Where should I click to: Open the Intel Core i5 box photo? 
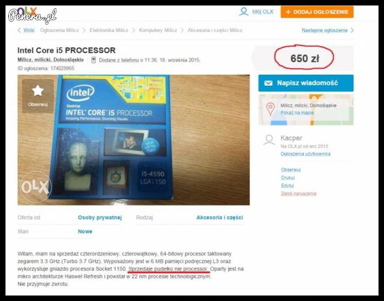click(133, 140)
